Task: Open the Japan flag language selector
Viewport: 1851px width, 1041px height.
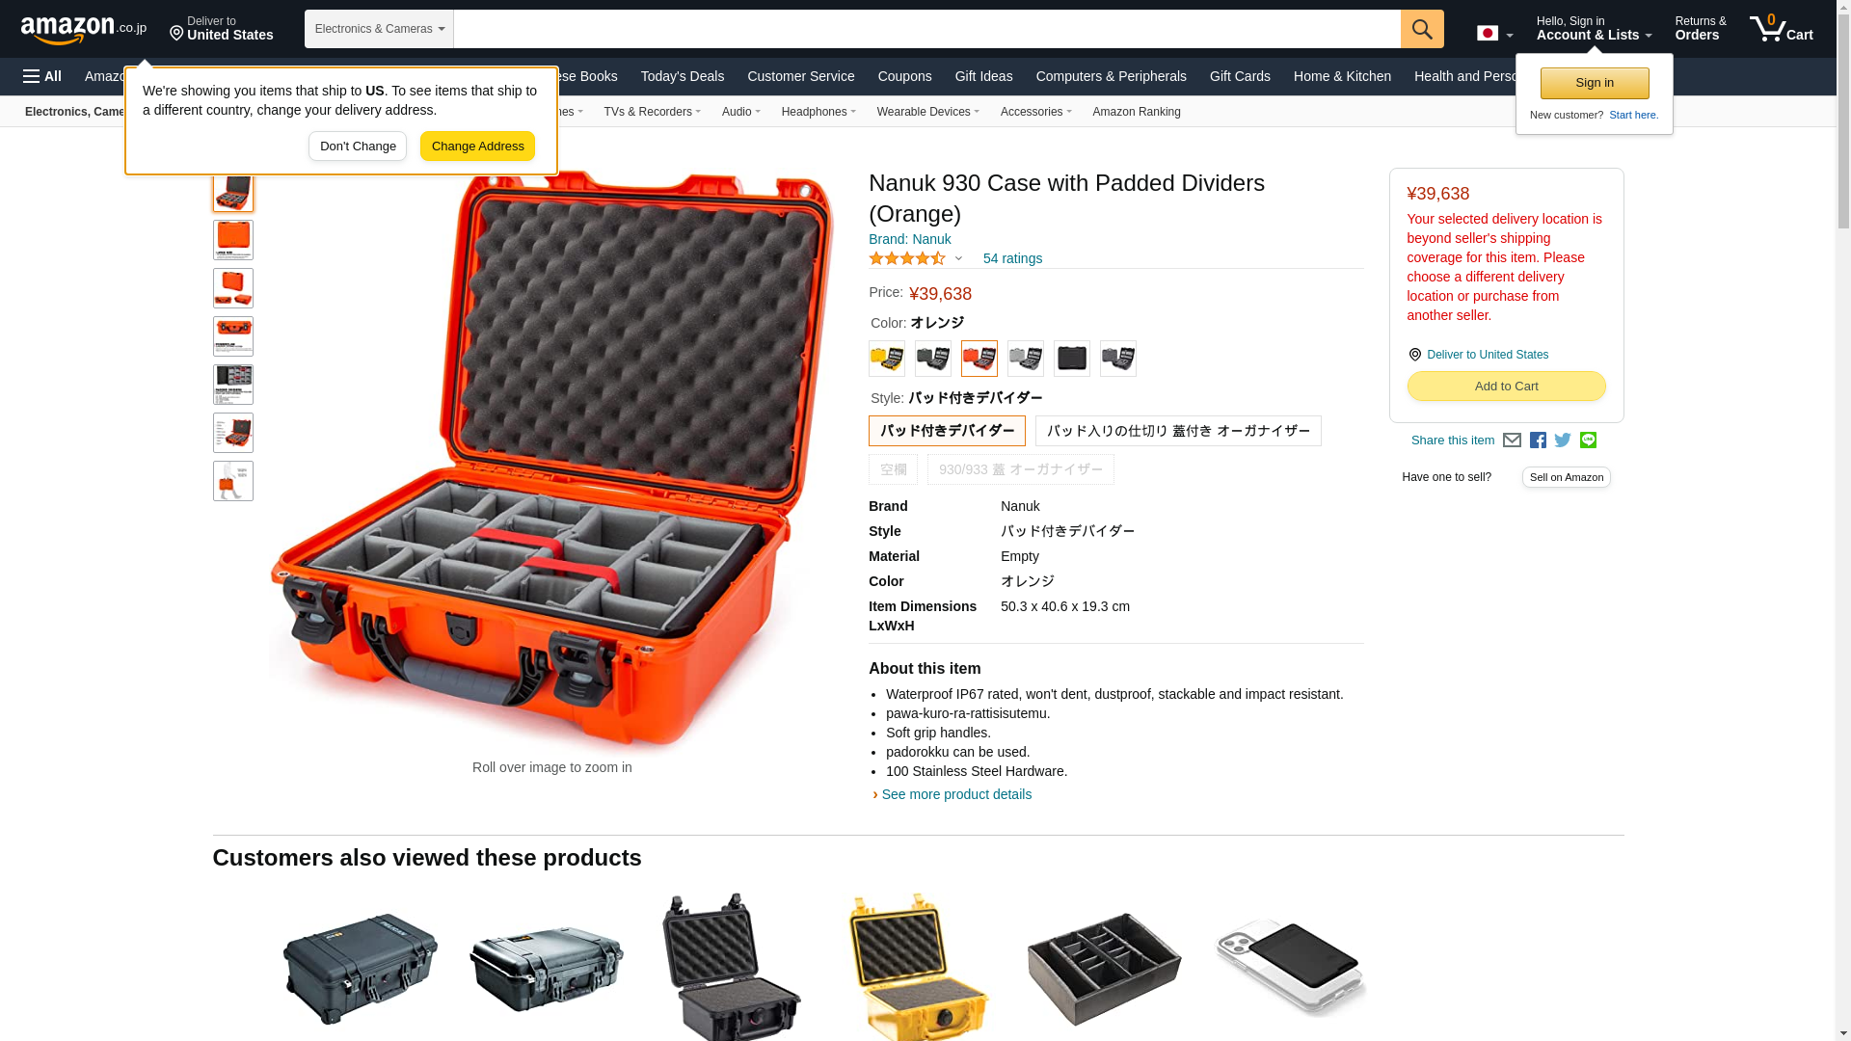Action: tap(1495, 34)
